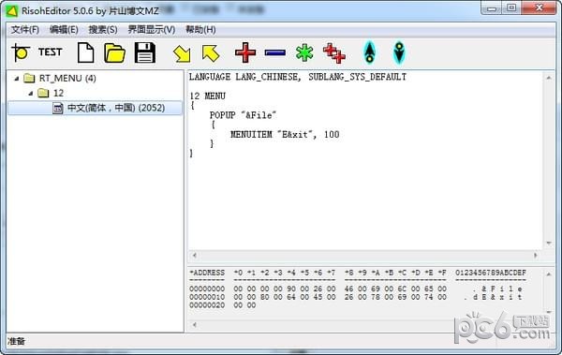The height and width of the screenshot is (355, 562).
Task: Open a file with yellow folder icon
Action: coord(114,53)
